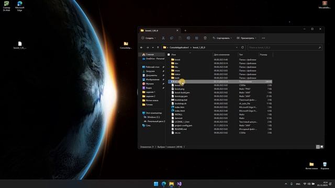Open the See more (three dots) menu
The height and width of the screenshot is (188, 335).
(x=263, y=38)
